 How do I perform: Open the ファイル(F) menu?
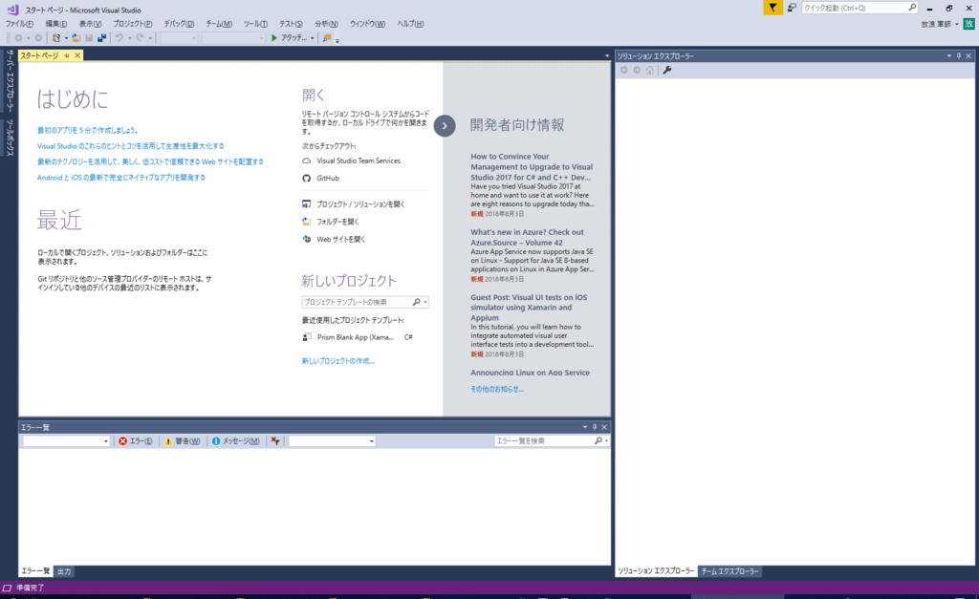19,24
